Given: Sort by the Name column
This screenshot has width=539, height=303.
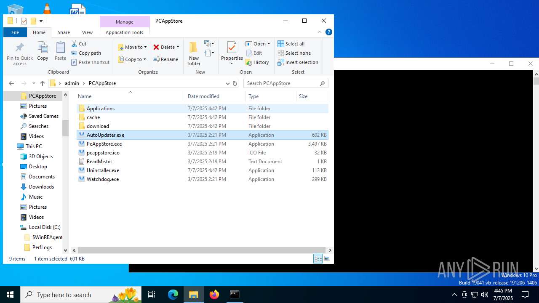Looking at the screenshot, I should pyautogui.click(x=130, y=96).
